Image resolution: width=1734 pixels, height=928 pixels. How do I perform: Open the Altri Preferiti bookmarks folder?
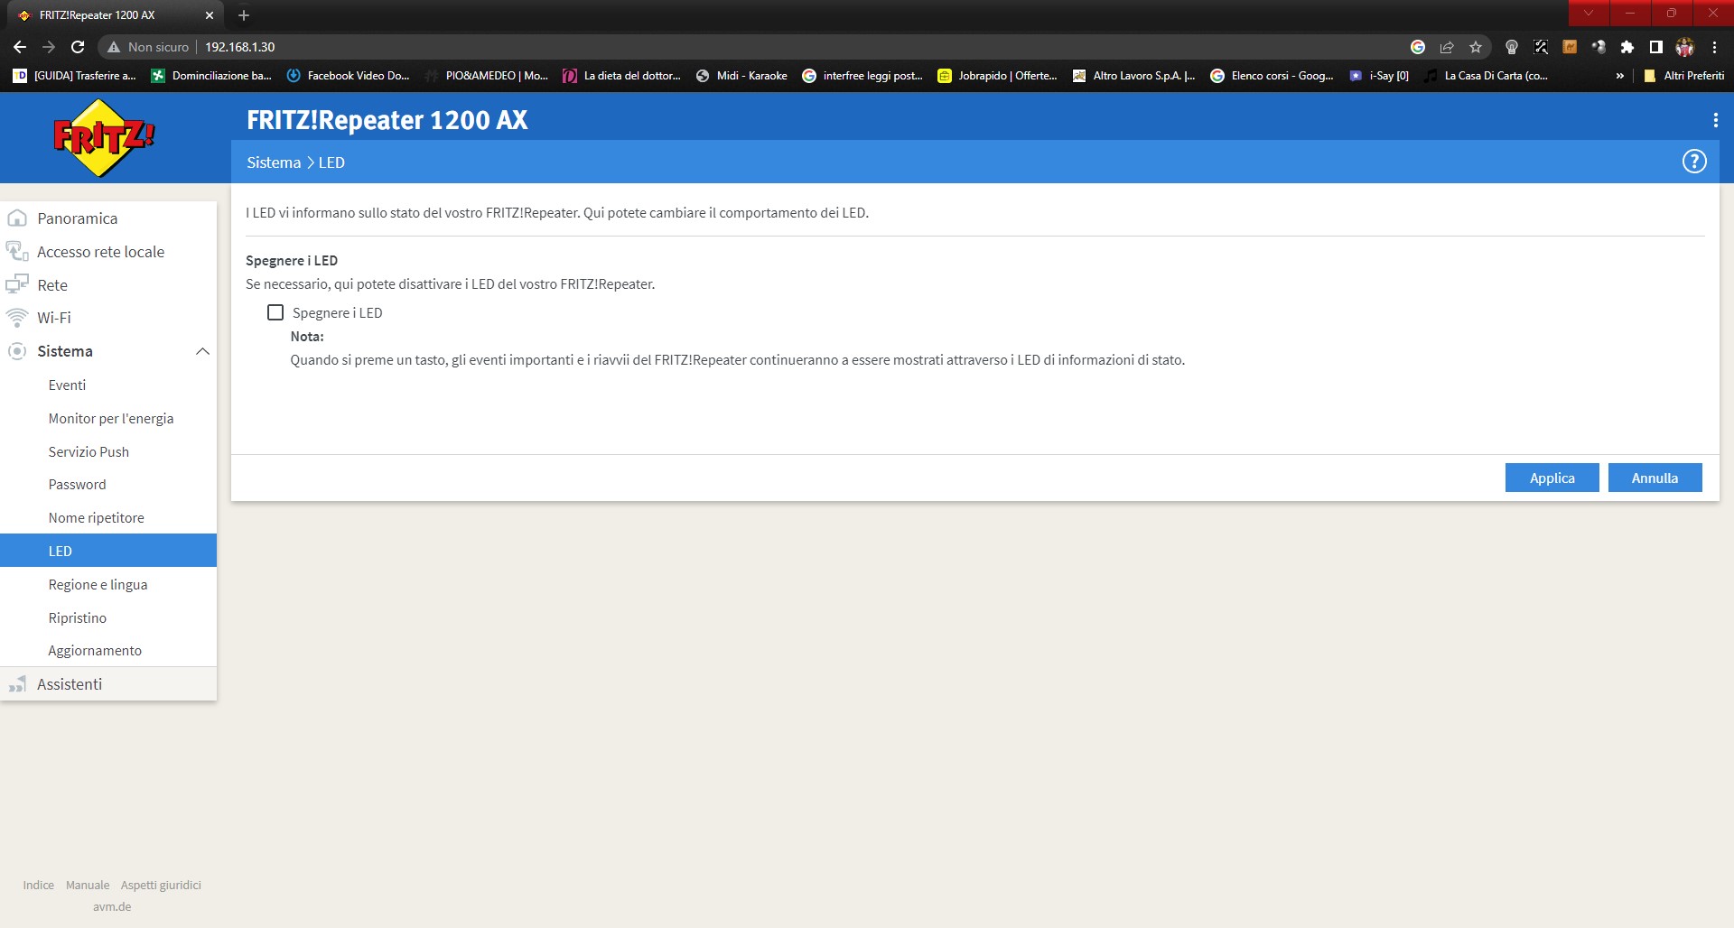point(1683,76)
